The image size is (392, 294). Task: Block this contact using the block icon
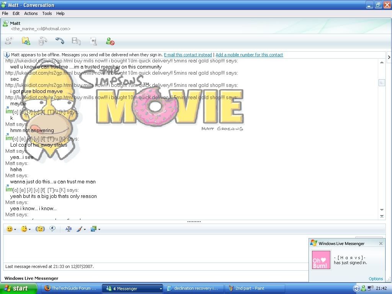(110, 41)
